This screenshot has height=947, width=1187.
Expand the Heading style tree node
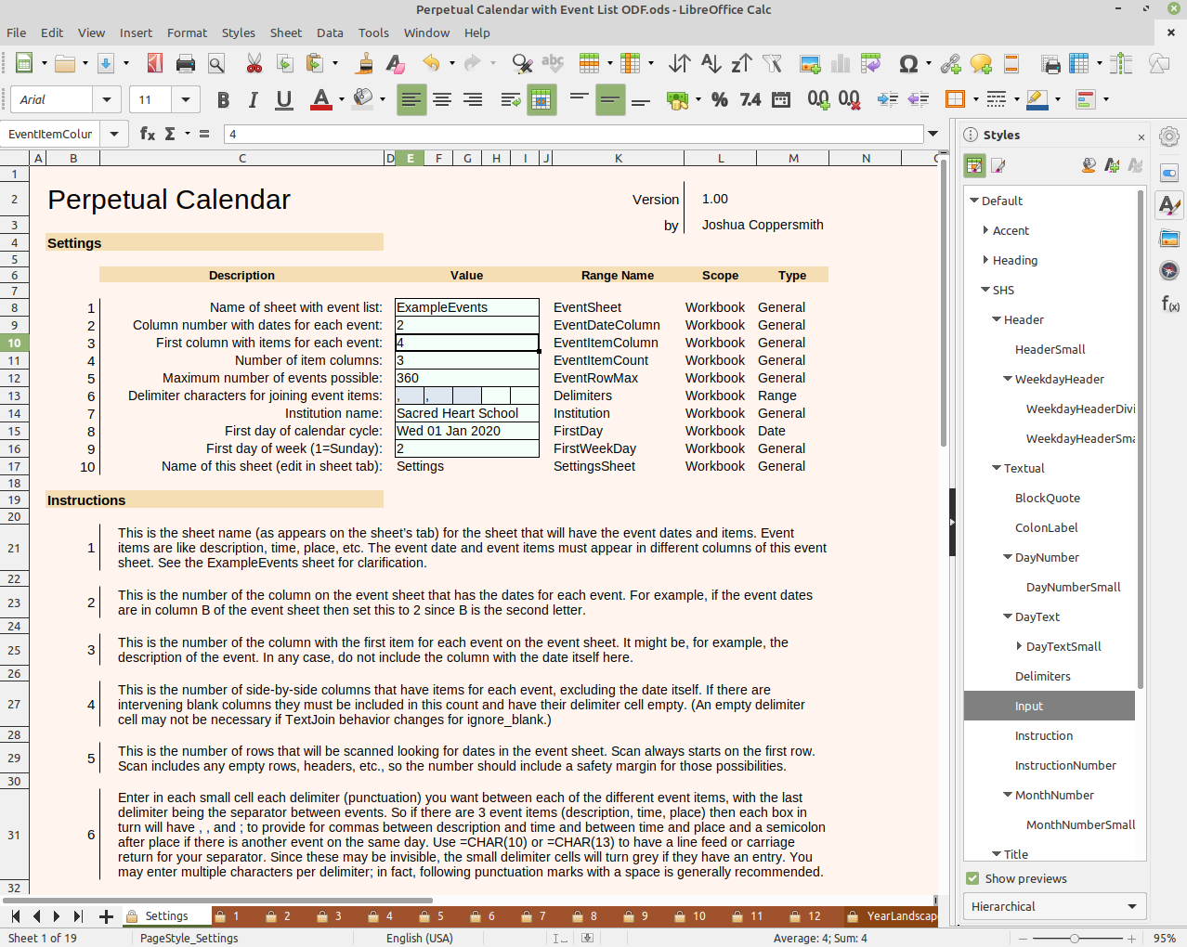pyautogui.click(x=985, y=260)
